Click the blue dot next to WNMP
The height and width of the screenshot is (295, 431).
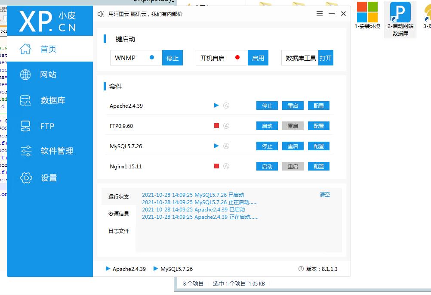151,57
